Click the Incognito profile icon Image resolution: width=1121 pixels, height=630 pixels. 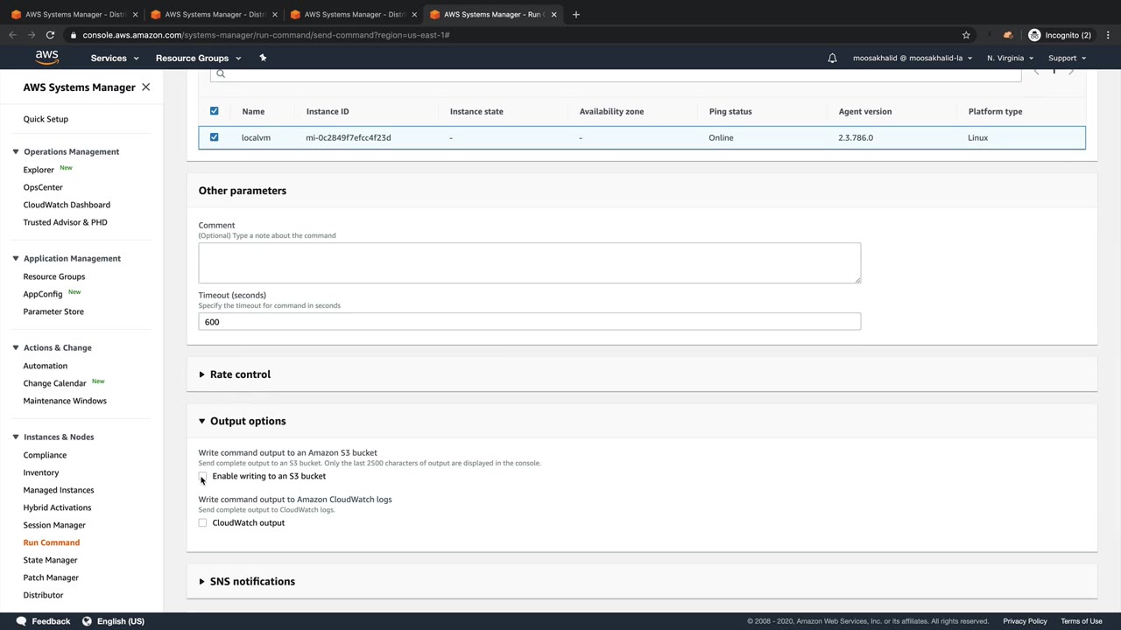click(1034, 35)
